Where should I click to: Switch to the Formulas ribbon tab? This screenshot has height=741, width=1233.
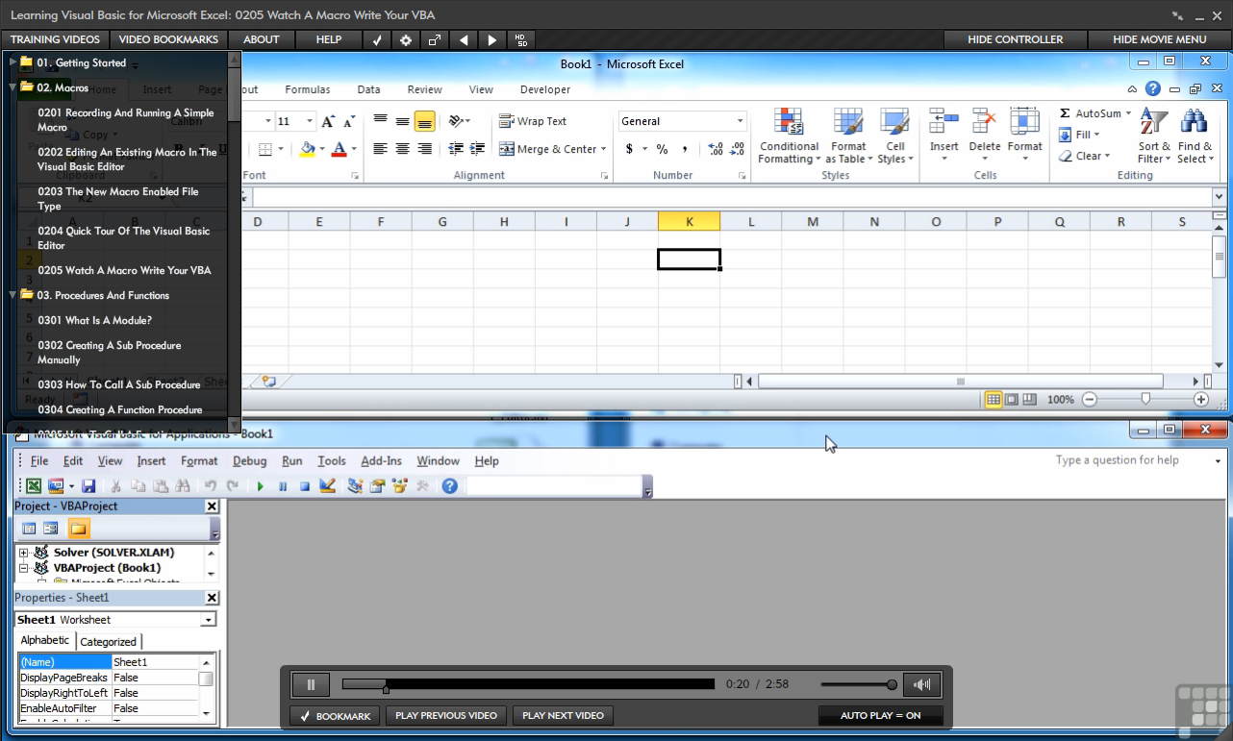click(308, 89)
